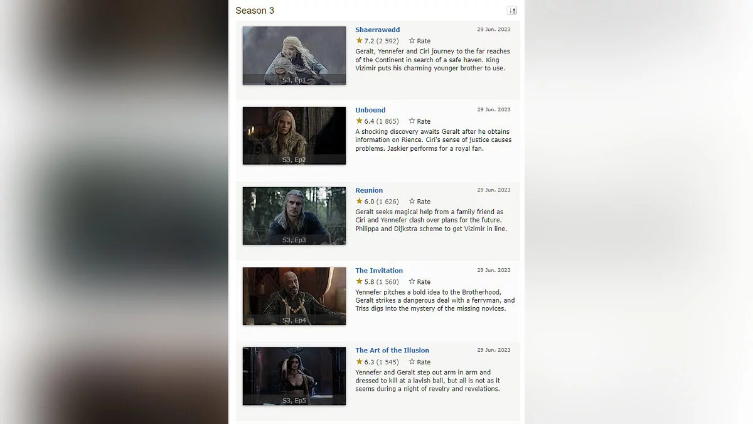Viewport: 753px width, 424px height.
Task: Open S3, Ep3 thumbnail image
Action: pos(294,216)
